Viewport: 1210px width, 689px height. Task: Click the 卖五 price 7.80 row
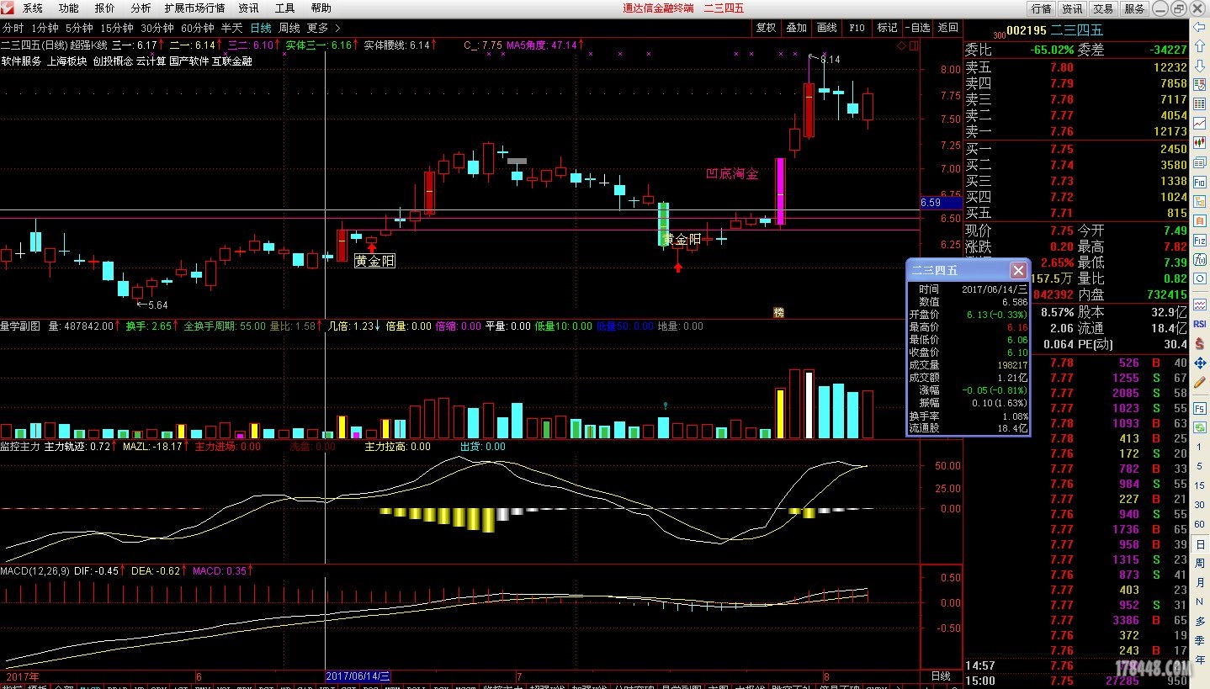[1076, 67]
